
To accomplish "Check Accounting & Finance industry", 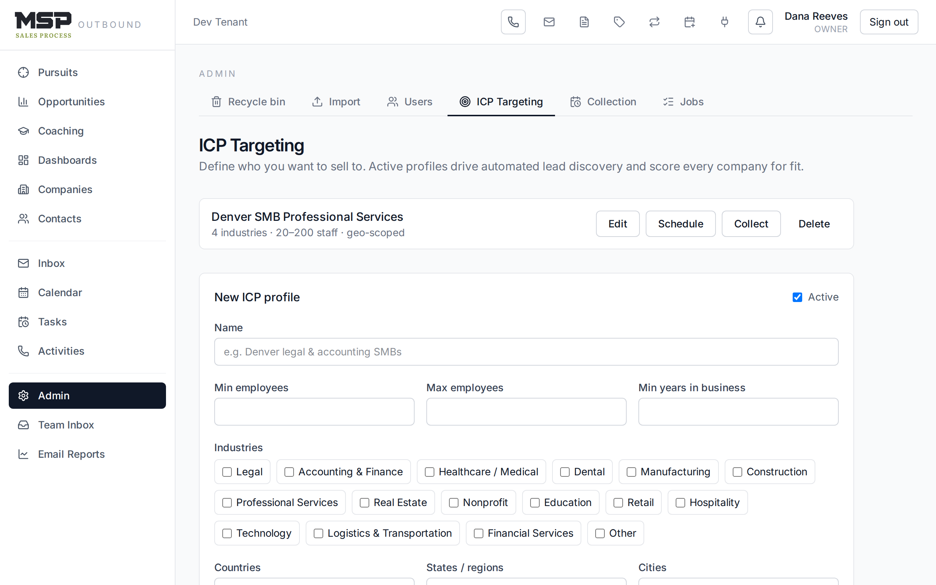I will point(289,472).
